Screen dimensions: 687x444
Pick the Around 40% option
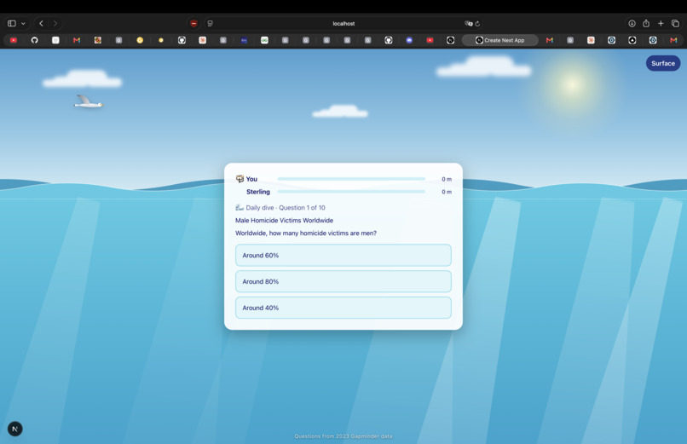tap(343, 308)
